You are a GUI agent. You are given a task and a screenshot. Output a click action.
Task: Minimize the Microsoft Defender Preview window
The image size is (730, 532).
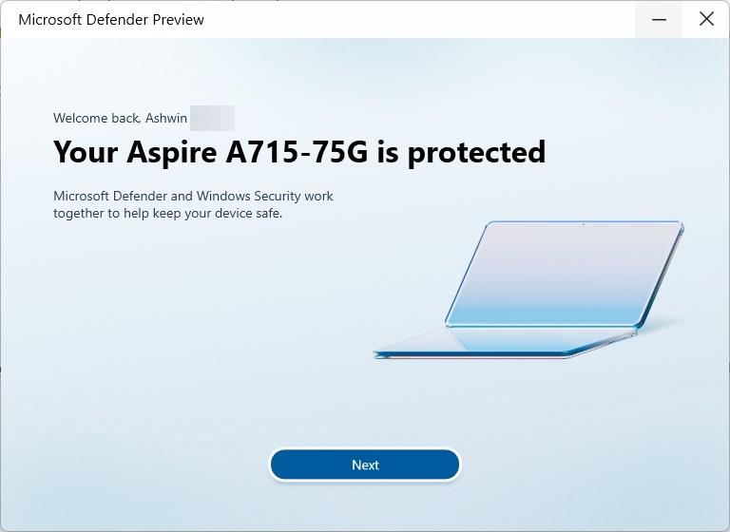click(x=659, y=20)
